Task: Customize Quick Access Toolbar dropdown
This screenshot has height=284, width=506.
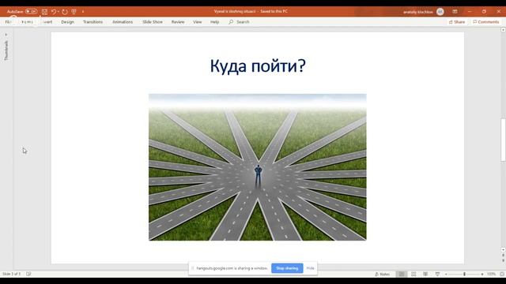Action: point(83,12)
